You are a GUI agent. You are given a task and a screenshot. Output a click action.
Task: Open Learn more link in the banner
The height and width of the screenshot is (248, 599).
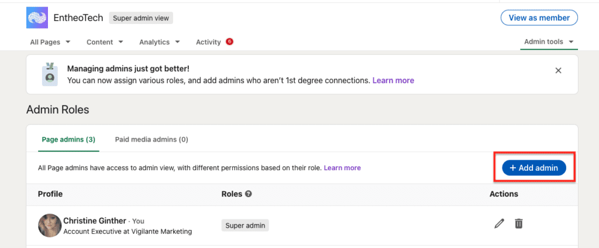393,81
